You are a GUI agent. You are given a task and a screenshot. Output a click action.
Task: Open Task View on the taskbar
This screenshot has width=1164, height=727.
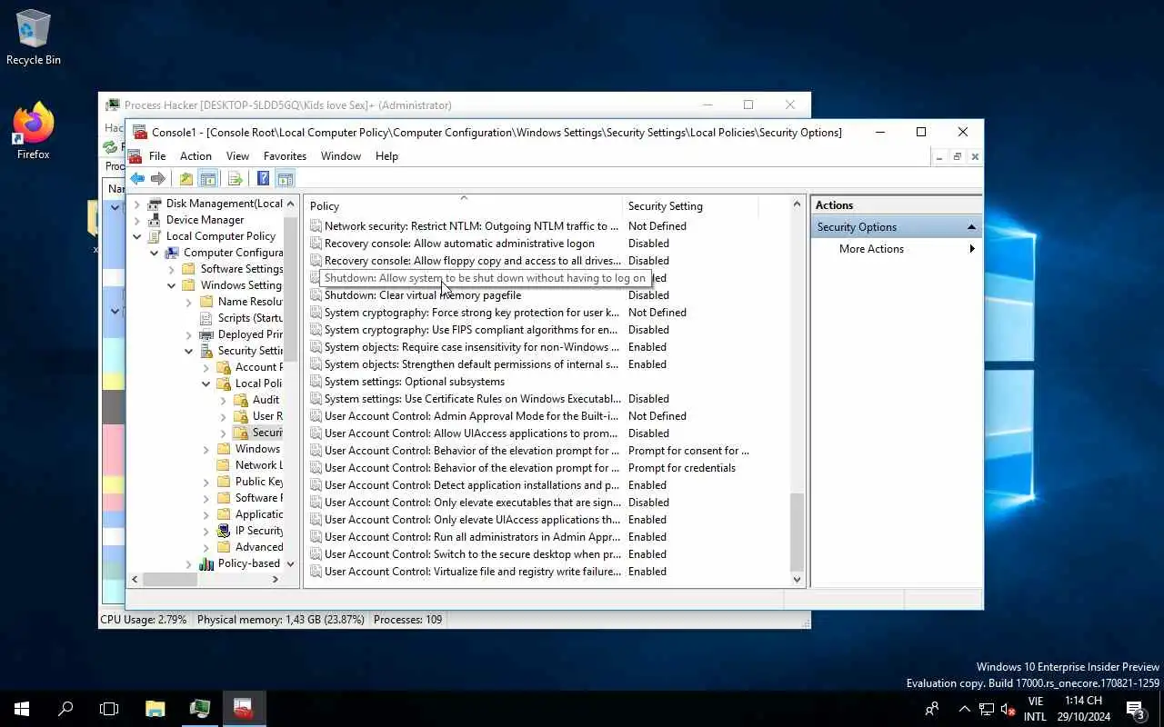click(x=109, y=709)
